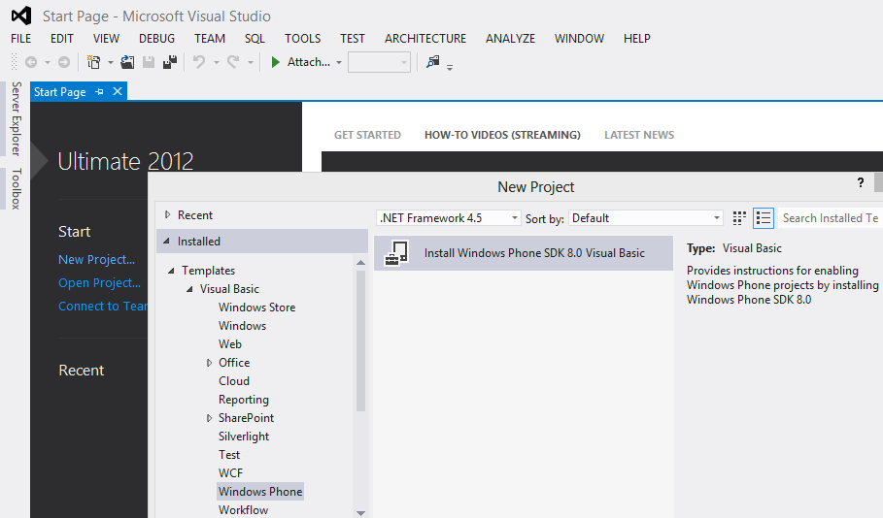Open the ARCHITECTURE menu

[x=425, y=38]
